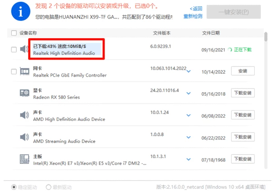Viewport: 272px width, 193px height.
Task: Click the date 06/08/2022
Action: click(x=214, y=116)
